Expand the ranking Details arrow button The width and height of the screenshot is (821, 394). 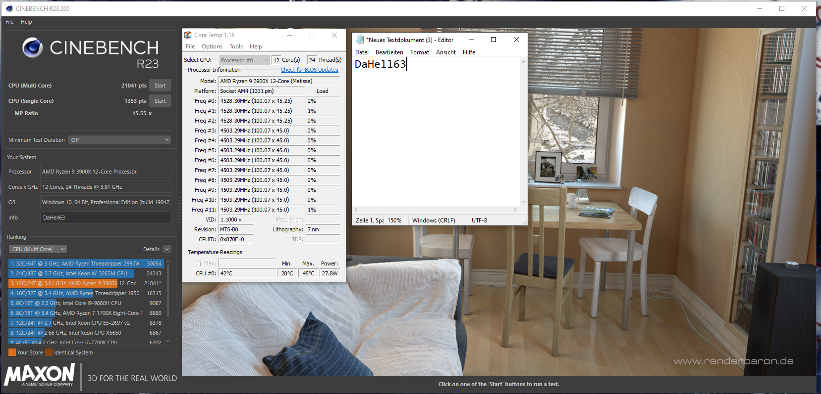tap(167, 249)
